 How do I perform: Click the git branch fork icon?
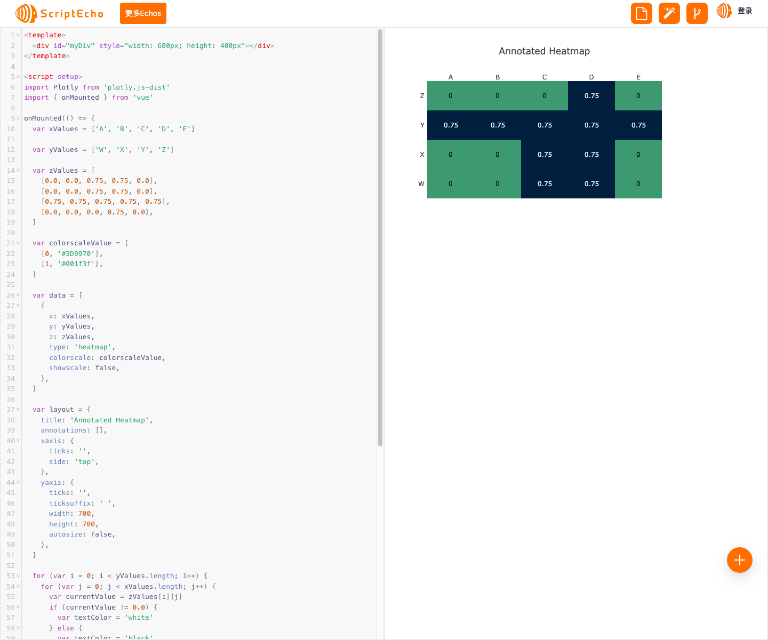pos(697,13)
